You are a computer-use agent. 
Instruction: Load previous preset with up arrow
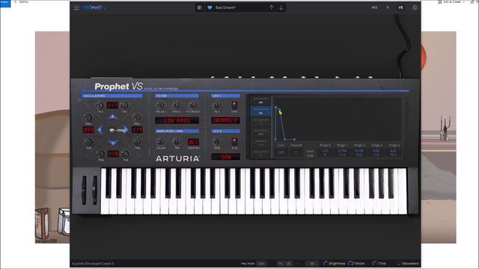click(271, 7)
